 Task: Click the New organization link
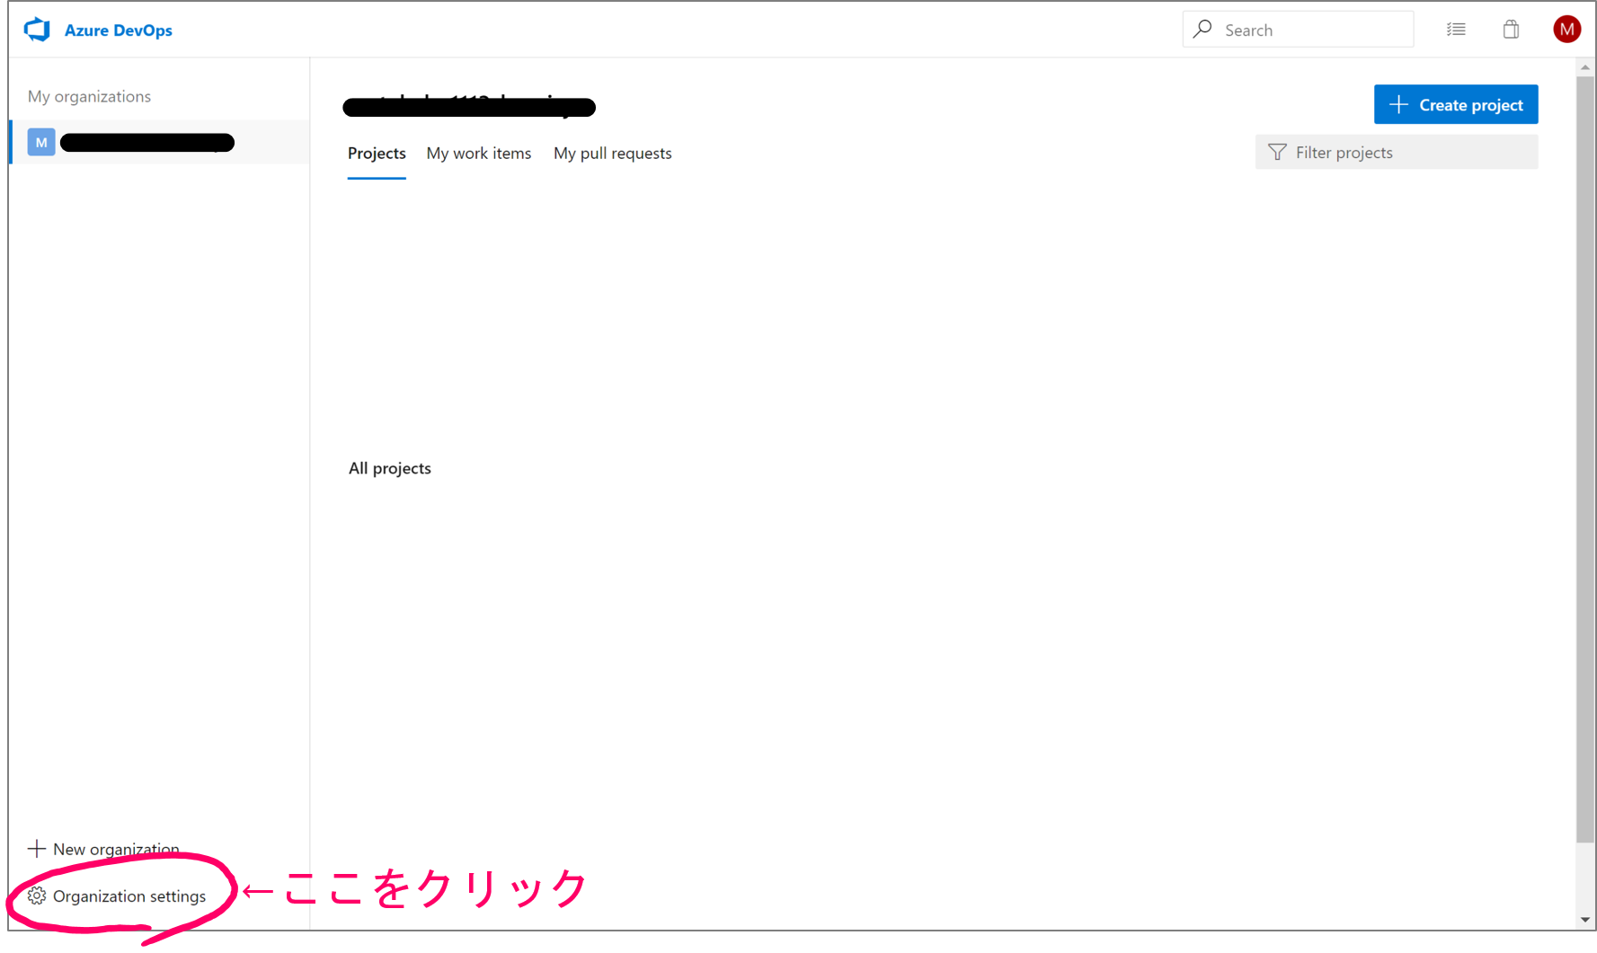[115, 848]
